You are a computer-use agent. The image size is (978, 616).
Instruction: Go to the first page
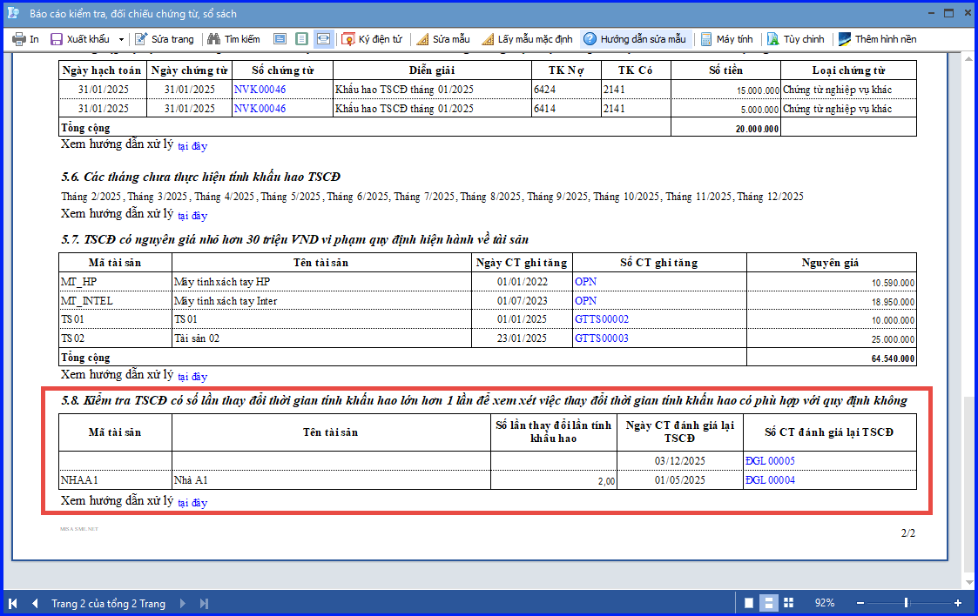pyautogui.click(x=12, y=603)
